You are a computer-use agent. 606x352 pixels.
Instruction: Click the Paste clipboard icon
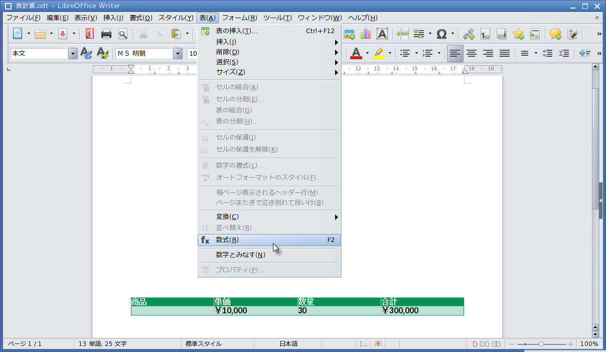pos(176,34)
